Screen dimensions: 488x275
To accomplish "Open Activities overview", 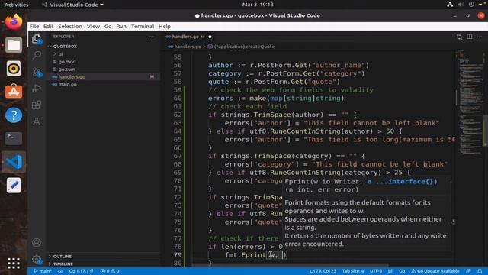I will [16, 5].
